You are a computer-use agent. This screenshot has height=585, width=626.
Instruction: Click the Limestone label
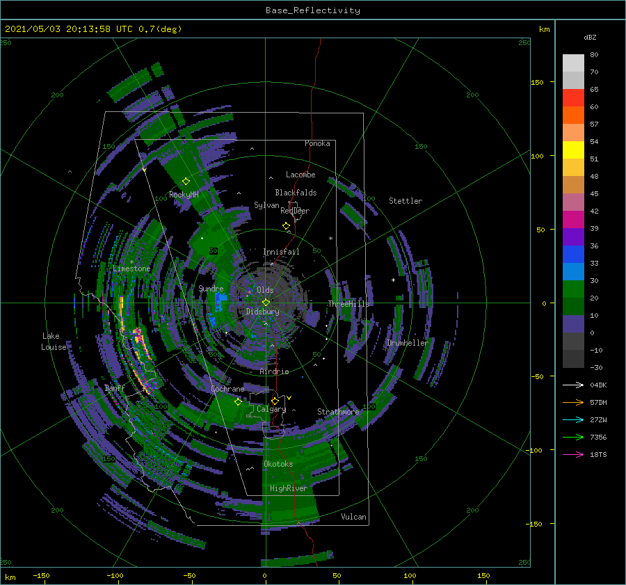(x=131, y=269)
